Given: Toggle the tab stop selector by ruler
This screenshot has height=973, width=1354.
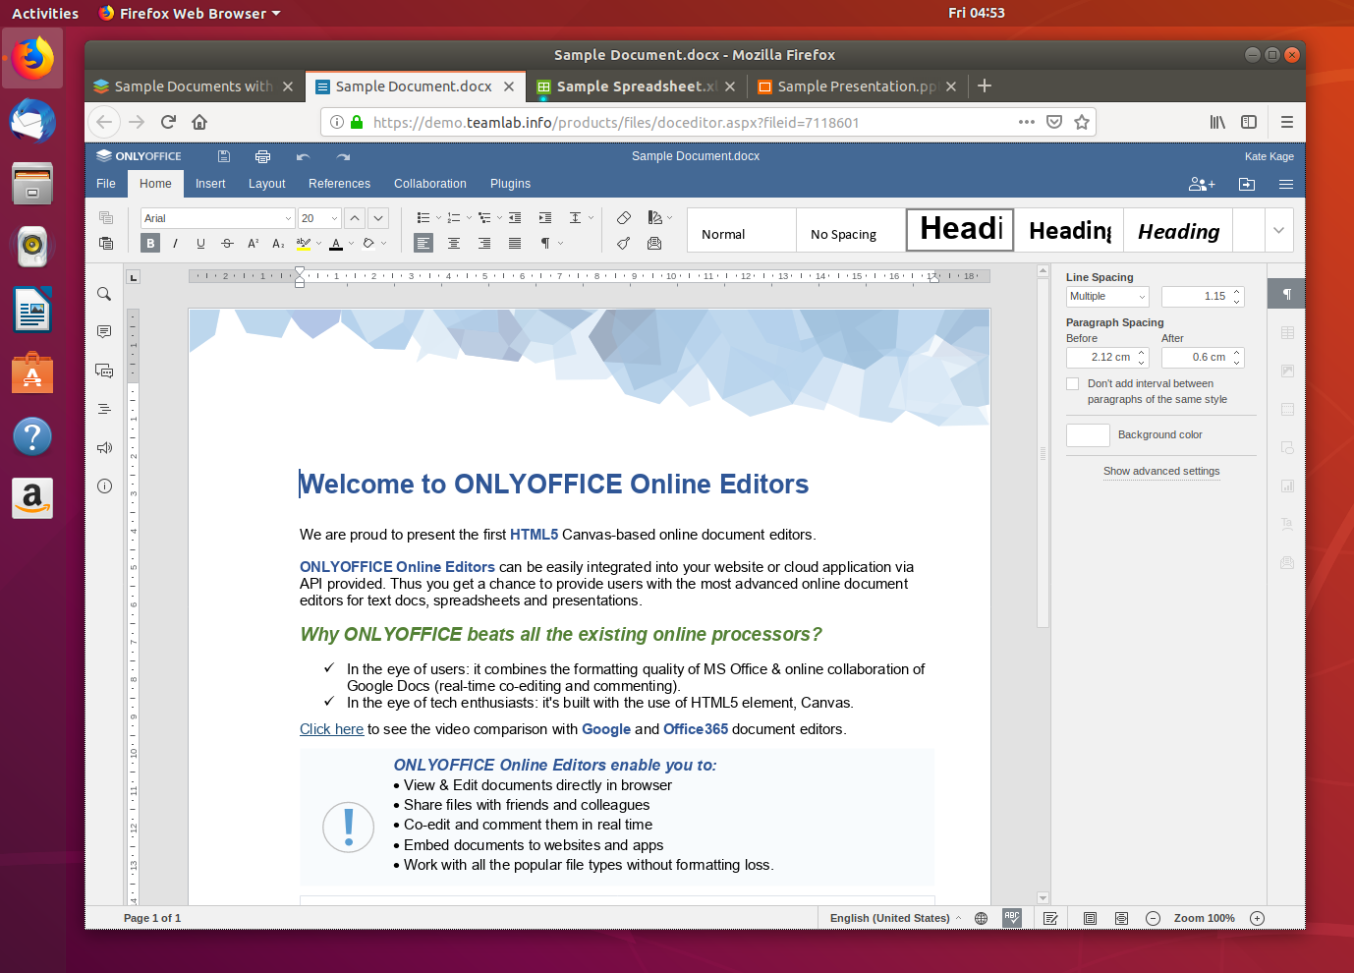Looking at the screenshot, I should pos(134,277).
